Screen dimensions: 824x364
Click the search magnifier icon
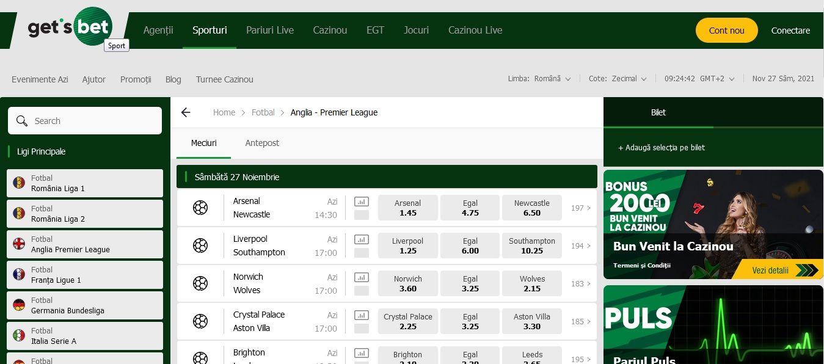click(x=22, y=121)
